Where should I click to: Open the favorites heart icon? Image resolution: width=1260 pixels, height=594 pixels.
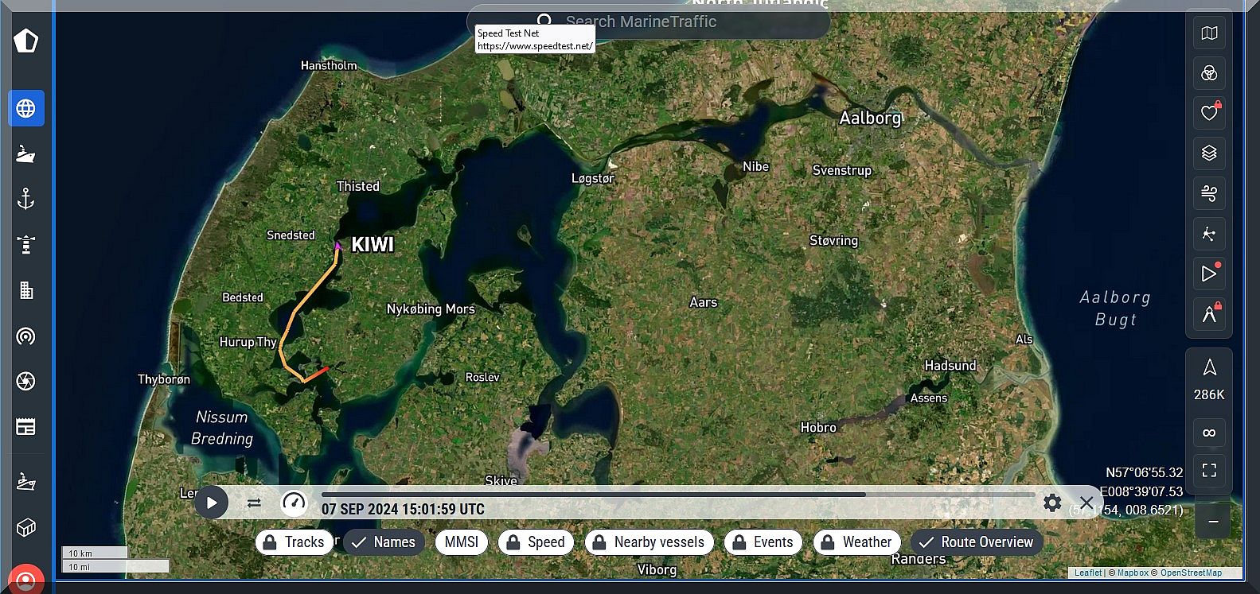[1209, 113]
